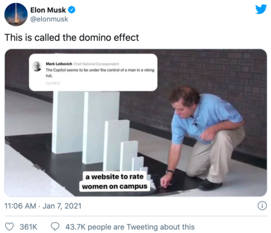Click the blue verified checkmark badge
The height and width of the screenshot is (233, 271).
(72, 10)
